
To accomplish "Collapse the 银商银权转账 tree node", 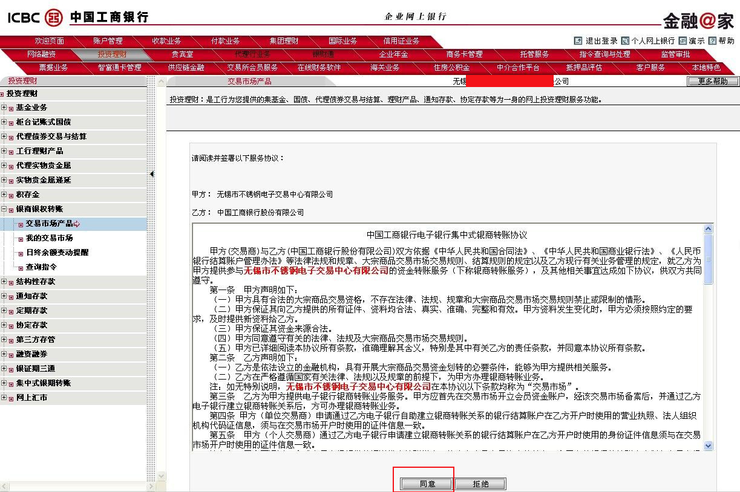I will pos(4,209).
